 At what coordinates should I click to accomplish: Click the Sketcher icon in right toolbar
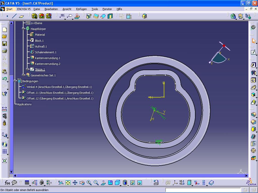click(253, 52)
